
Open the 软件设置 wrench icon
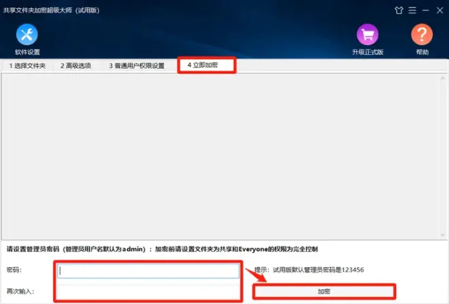(27, 35)
